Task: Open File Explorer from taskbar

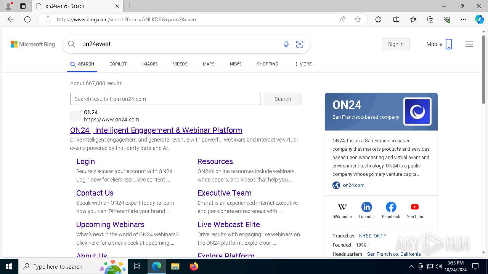Action: [x=175, y=266]
